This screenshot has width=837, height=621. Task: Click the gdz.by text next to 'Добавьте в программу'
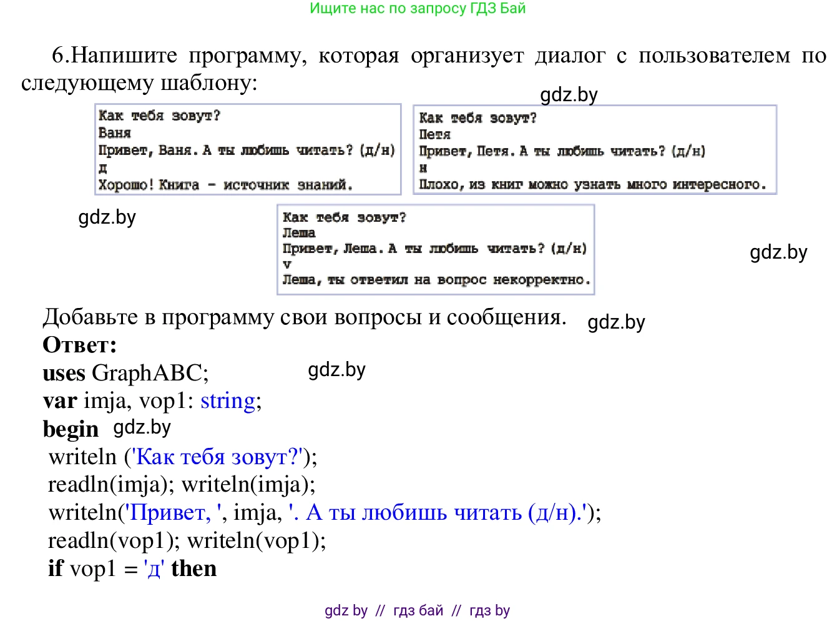[x=617, y=322]
